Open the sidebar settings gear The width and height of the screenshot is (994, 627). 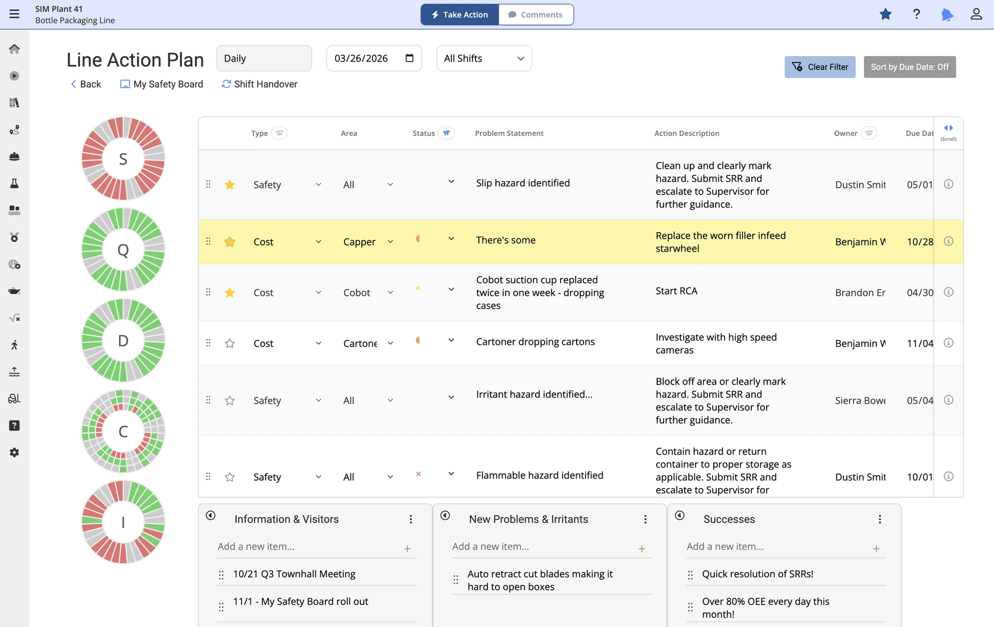[x=15, y=452]
